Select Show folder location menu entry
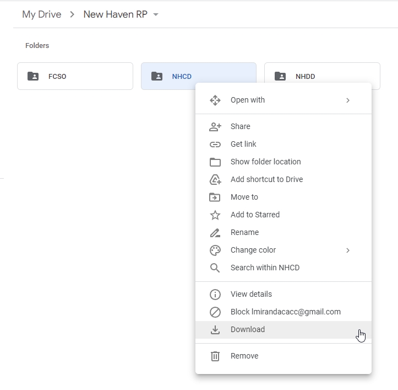The width and height of the screenshot is (398, 390). pos(265,162)
